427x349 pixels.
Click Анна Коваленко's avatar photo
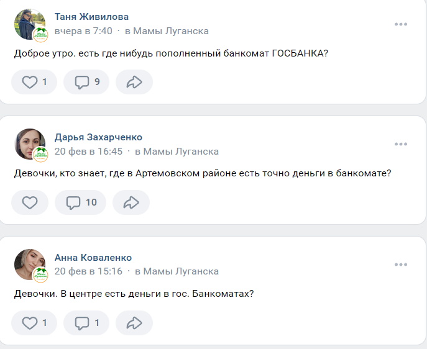29,265
